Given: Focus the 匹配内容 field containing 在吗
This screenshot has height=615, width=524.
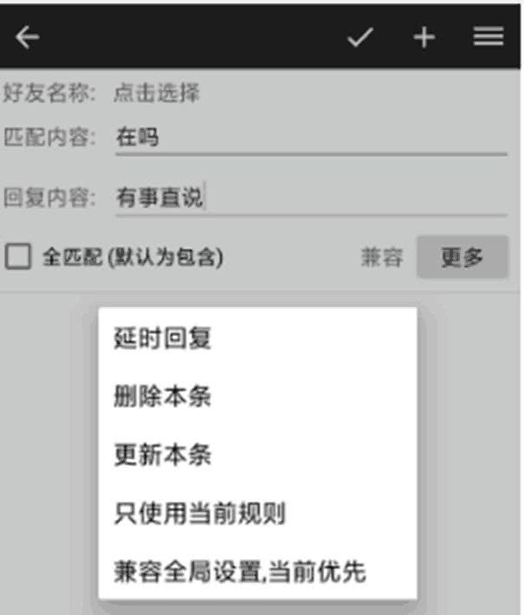Looking at the screenshot, I should 312,139.
